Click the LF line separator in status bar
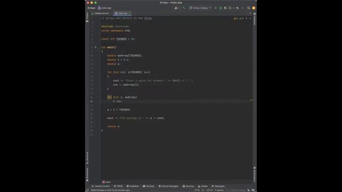 coord(203,190)
